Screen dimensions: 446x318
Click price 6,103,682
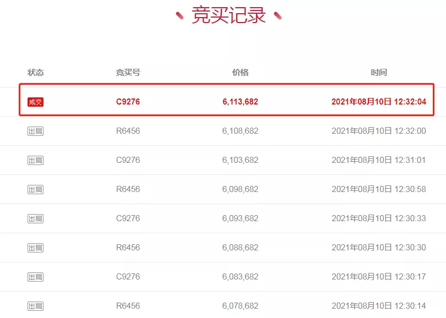pos(241,160)
